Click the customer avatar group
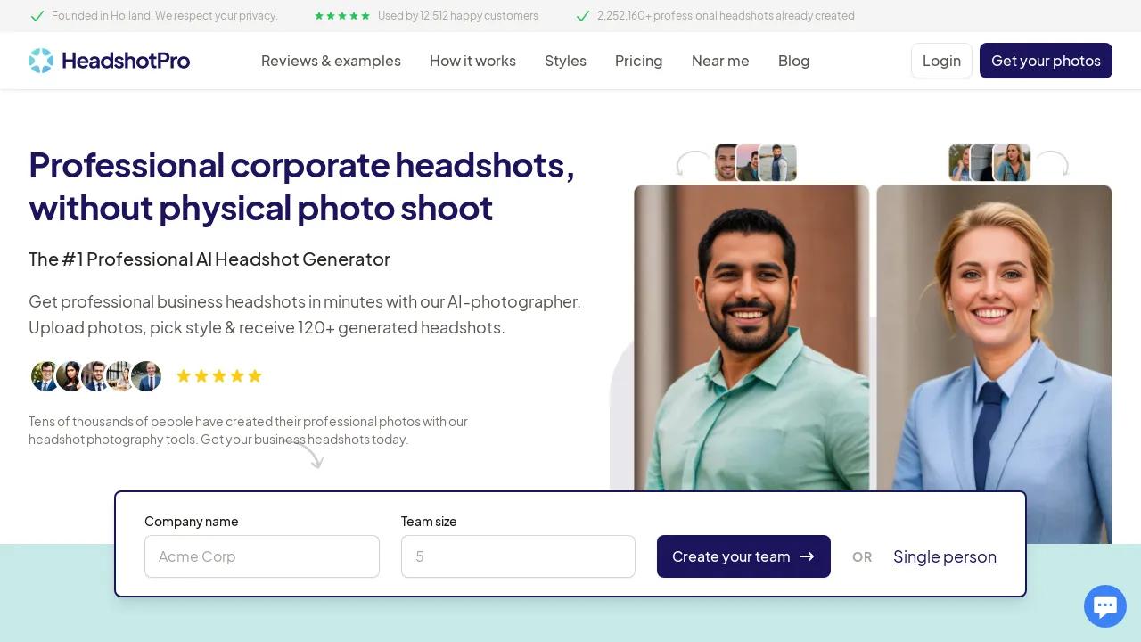The width and height of the screenshot is (1141, 642). pos(96,376)
